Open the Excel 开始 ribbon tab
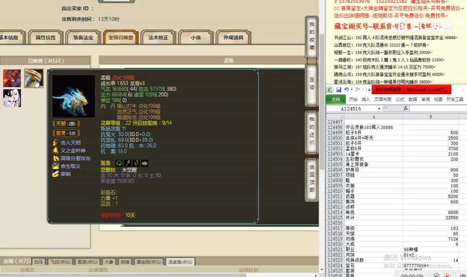This screenshot has width=467, height=277. point(353,99)
